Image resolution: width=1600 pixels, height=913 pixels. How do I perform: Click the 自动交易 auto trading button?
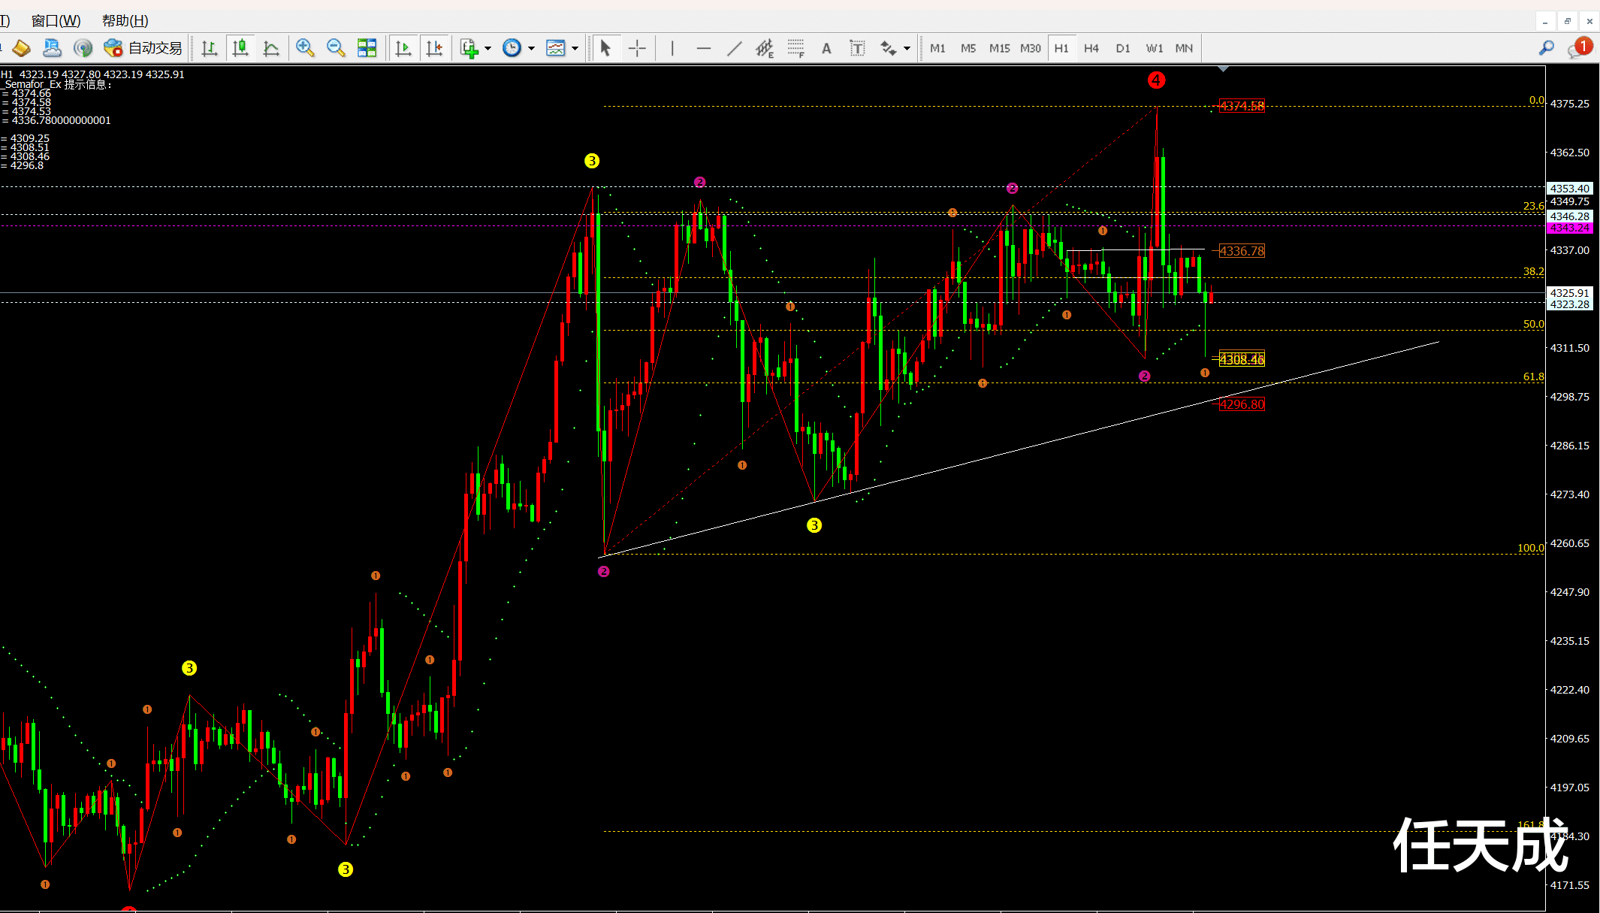[x=143, y=48]
